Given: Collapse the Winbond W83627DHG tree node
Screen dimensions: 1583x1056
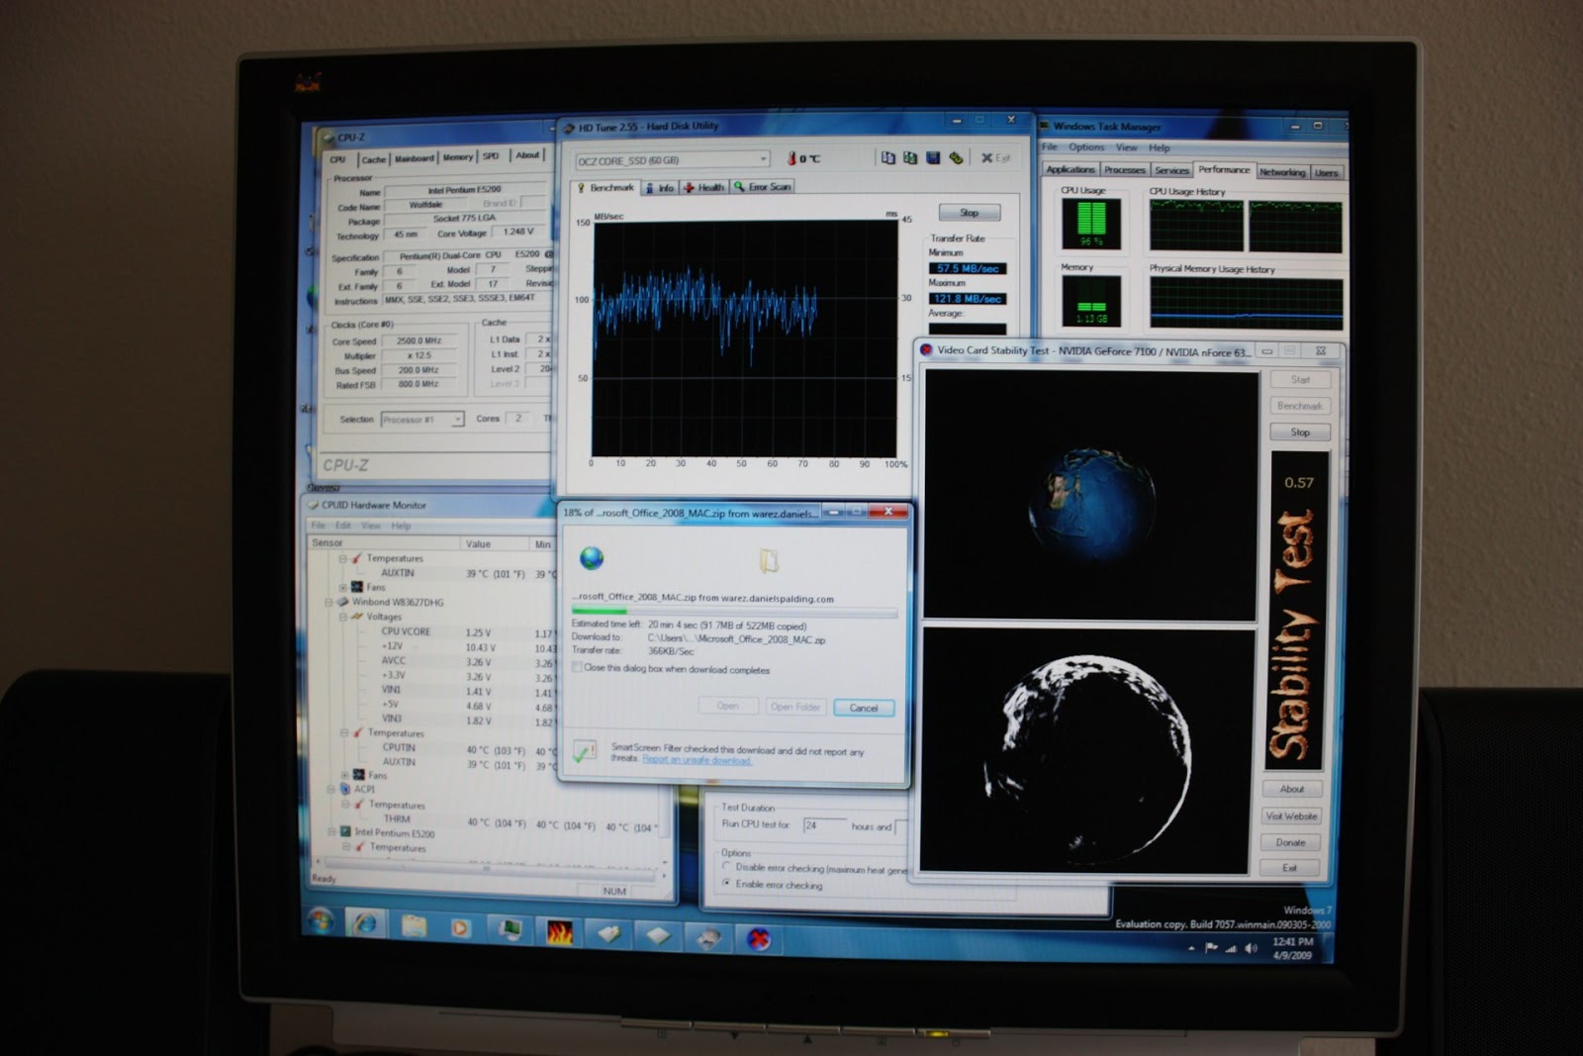Looking at the screenshot, I should [x=329, y=601].
